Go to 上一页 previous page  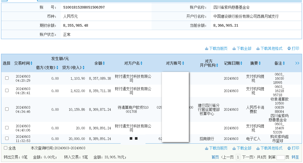point(227,157)
